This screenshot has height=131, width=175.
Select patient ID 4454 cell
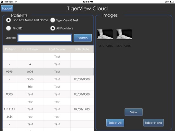click(x=10, y=117)
